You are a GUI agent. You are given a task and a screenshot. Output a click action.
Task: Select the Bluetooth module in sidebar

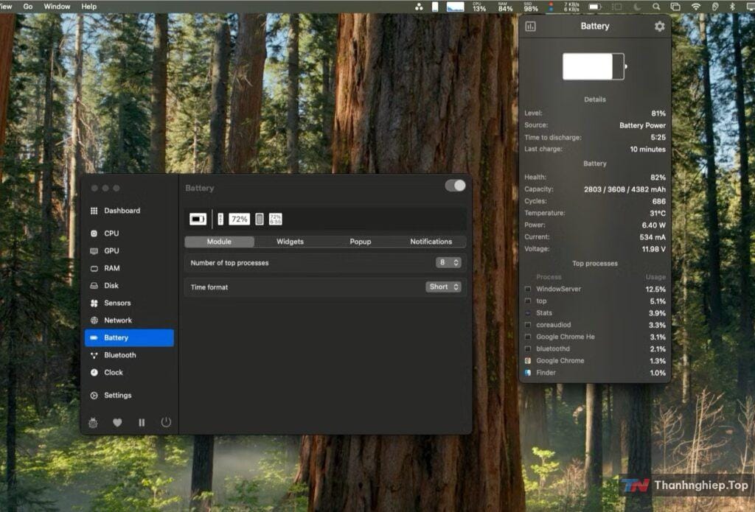pos(129,355)
